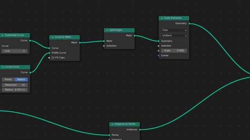The width and height of the screenshot is (250, 140).
Task: Enable the Fill Caps checkbox
Action: coord(53,58)
